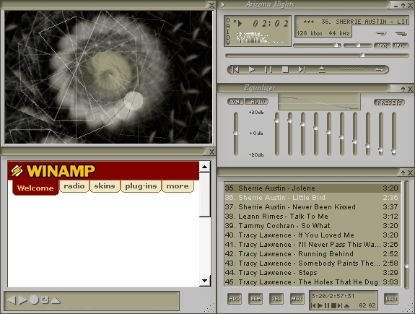Open the plug-ins tab in minibrowser
Viewport: 415px width, 314px height.
(141, 186)
